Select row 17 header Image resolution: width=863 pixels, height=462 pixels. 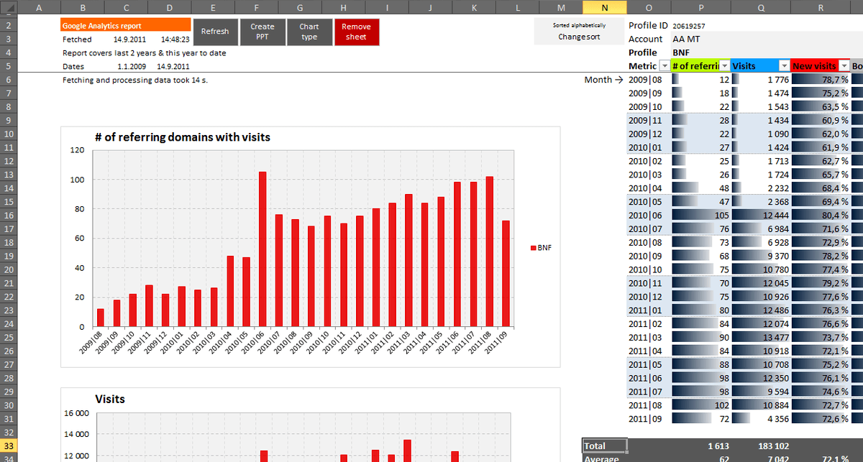tap(7, 228)
